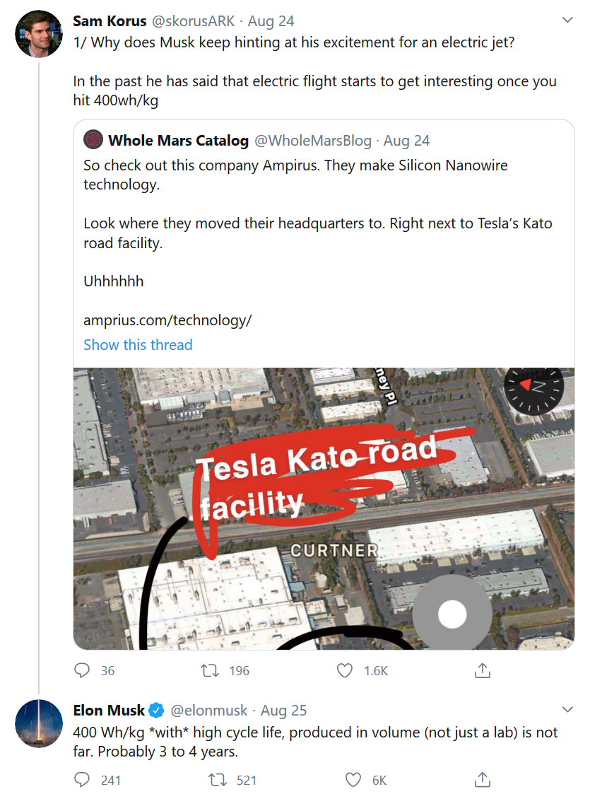Expand options chevron on Elon Musk's tweet
Viewport: 590px width, 794px height.
(x=567, y=709)
